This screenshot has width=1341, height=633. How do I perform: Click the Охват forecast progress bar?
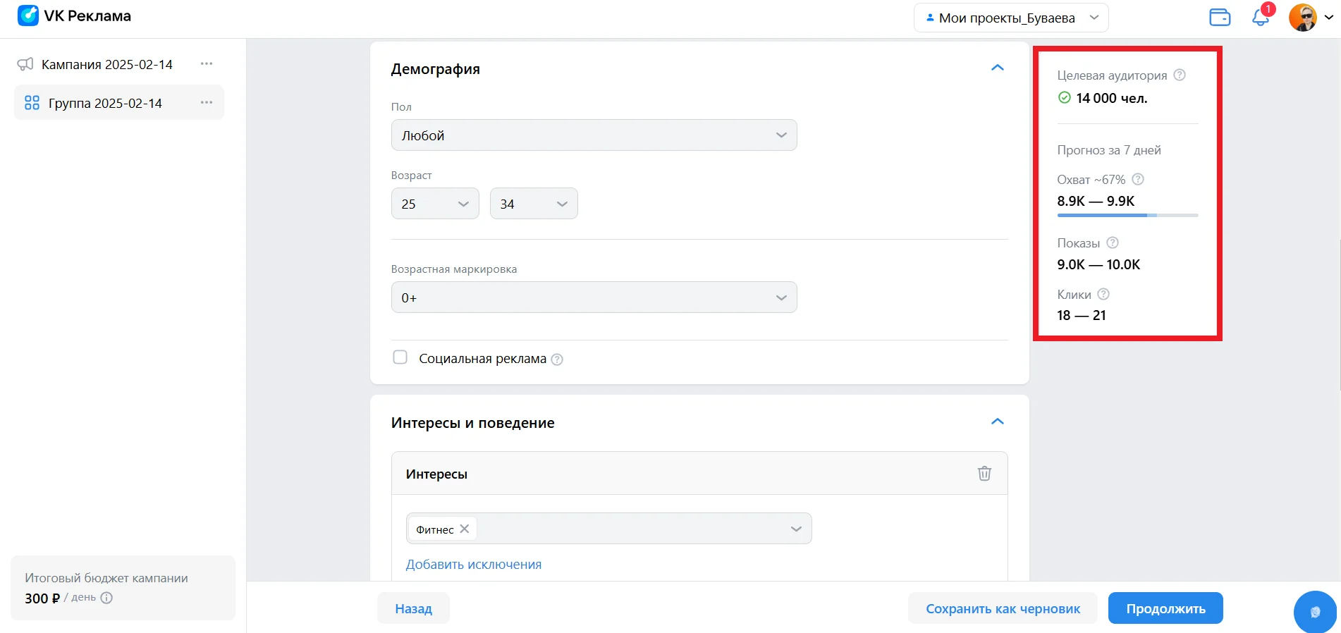click(x=1127, y=215)
